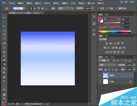Select the Pen tool
The width and height of the screenshot is (137, 106).
[x=4, y=77]
